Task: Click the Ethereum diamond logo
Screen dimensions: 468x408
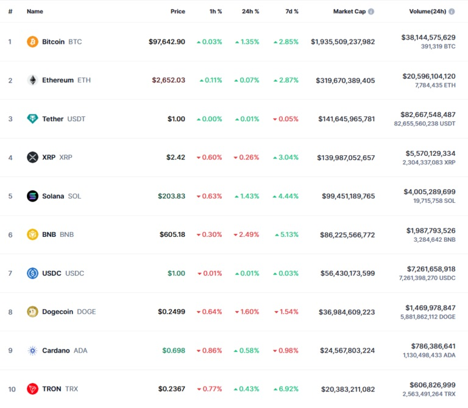Action: (x=32, y=80)
